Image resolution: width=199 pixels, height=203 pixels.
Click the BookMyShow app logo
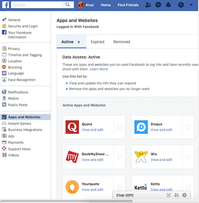[x=72, y=157]
